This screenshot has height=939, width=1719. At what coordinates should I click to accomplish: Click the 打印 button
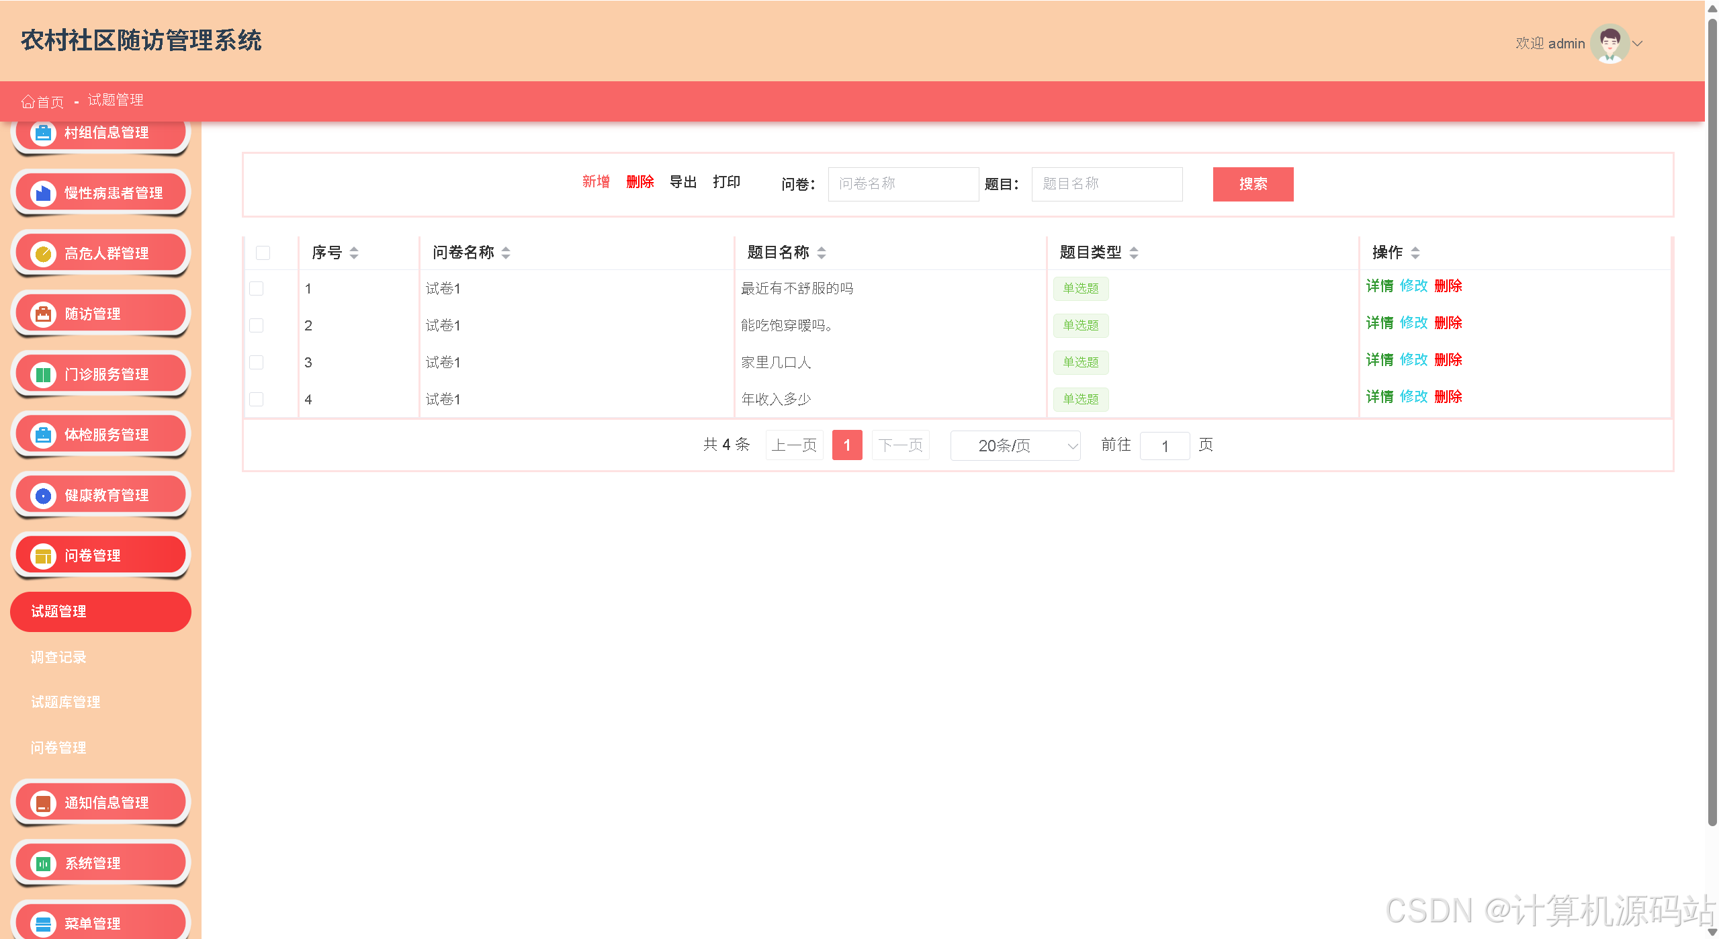click(727, 182)
